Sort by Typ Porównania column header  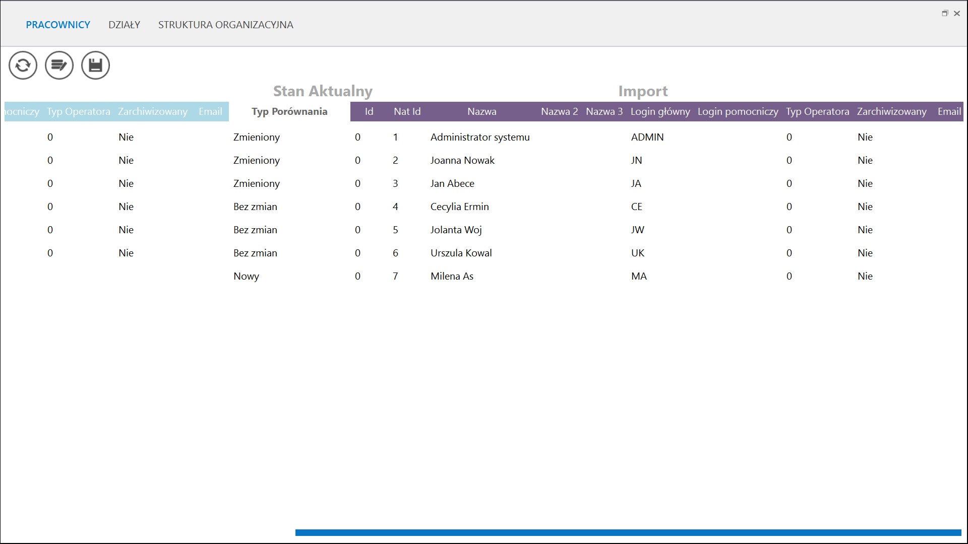click(x=289, y=111)
